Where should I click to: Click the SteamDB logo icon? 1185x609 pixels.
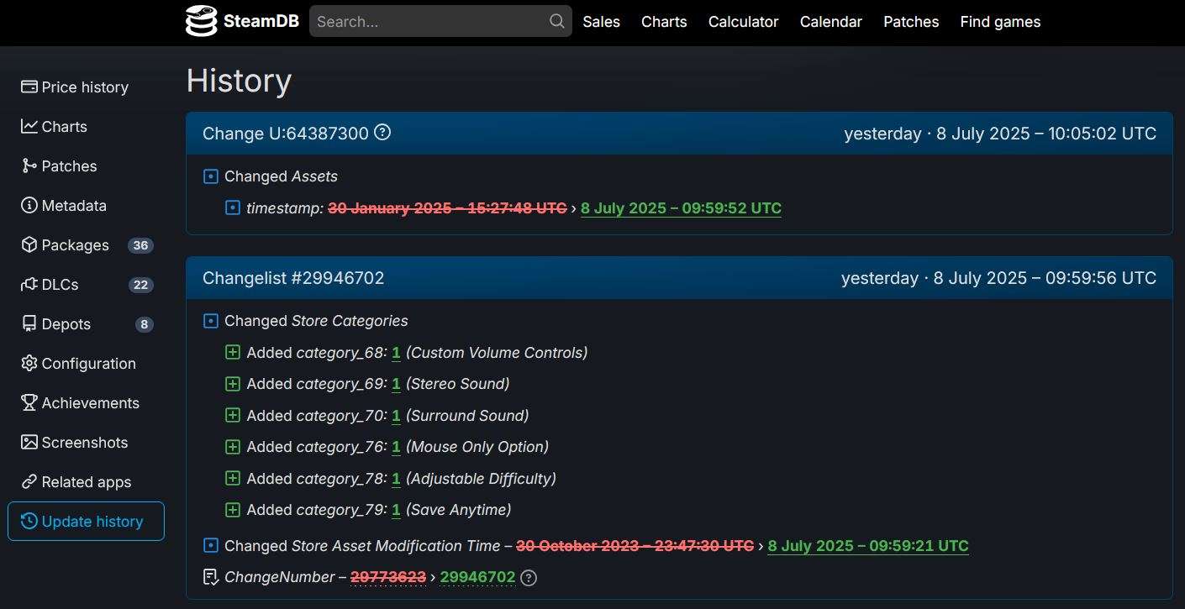point(201,22)
